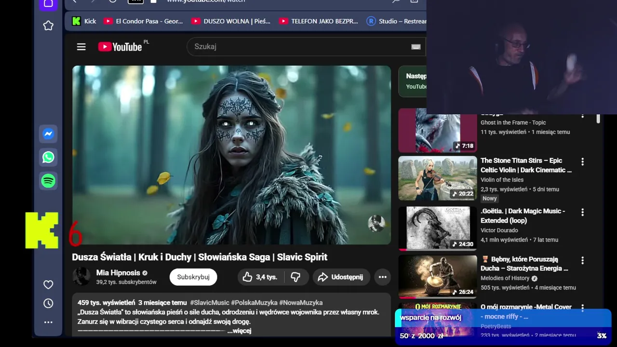Click the Violin of the Isles channel name
The height and width of the screenshot is (347, 617).
coord(502,180)
